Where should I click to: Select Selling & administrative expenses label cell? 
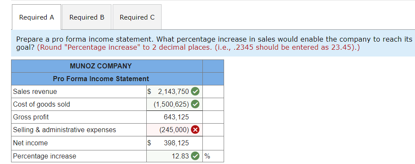click(79, 130)
